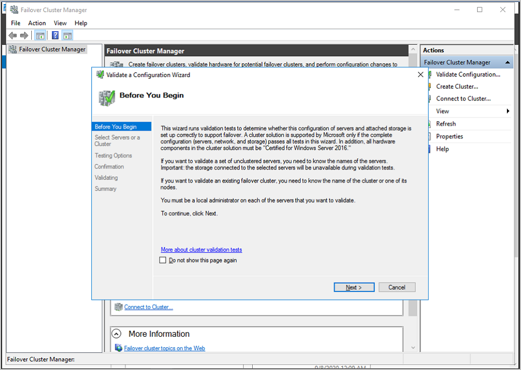Open the blue Help toolbar icon
The width and height of the screenshot is (521, 370).
point(55,35)
